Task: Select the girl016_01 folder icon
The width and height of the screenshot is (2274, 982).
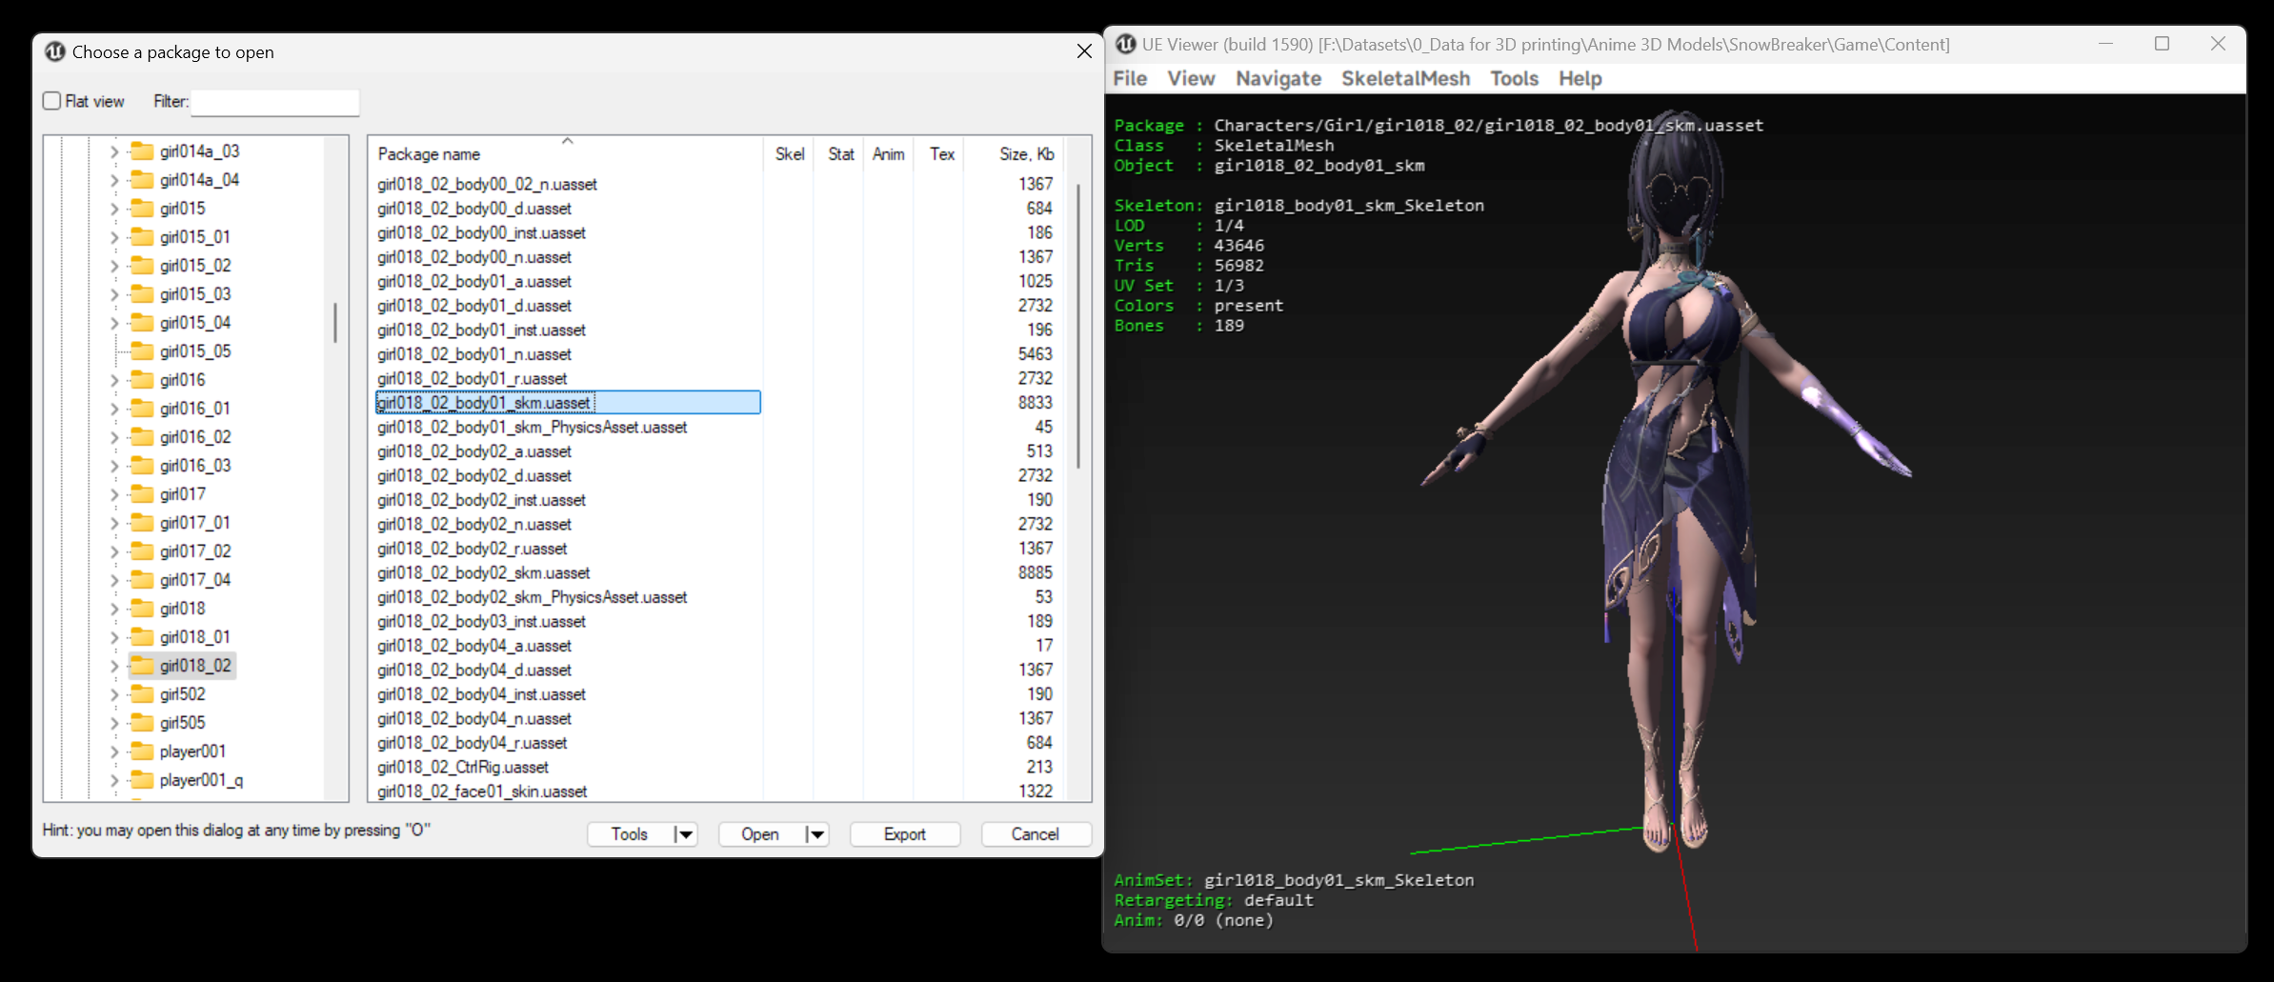Action: (x=142, y=408)
